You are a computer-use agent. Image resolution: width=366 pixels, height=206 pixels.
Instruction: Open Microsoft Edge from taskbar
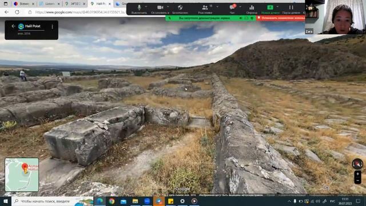coord(100,201)
